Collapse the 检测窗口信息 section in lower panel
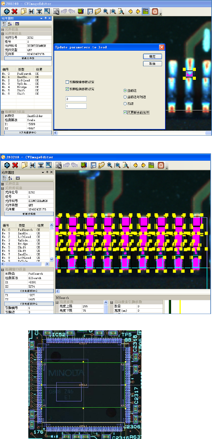The width and height of the screenshot is (212, 439). coord(2,269)
